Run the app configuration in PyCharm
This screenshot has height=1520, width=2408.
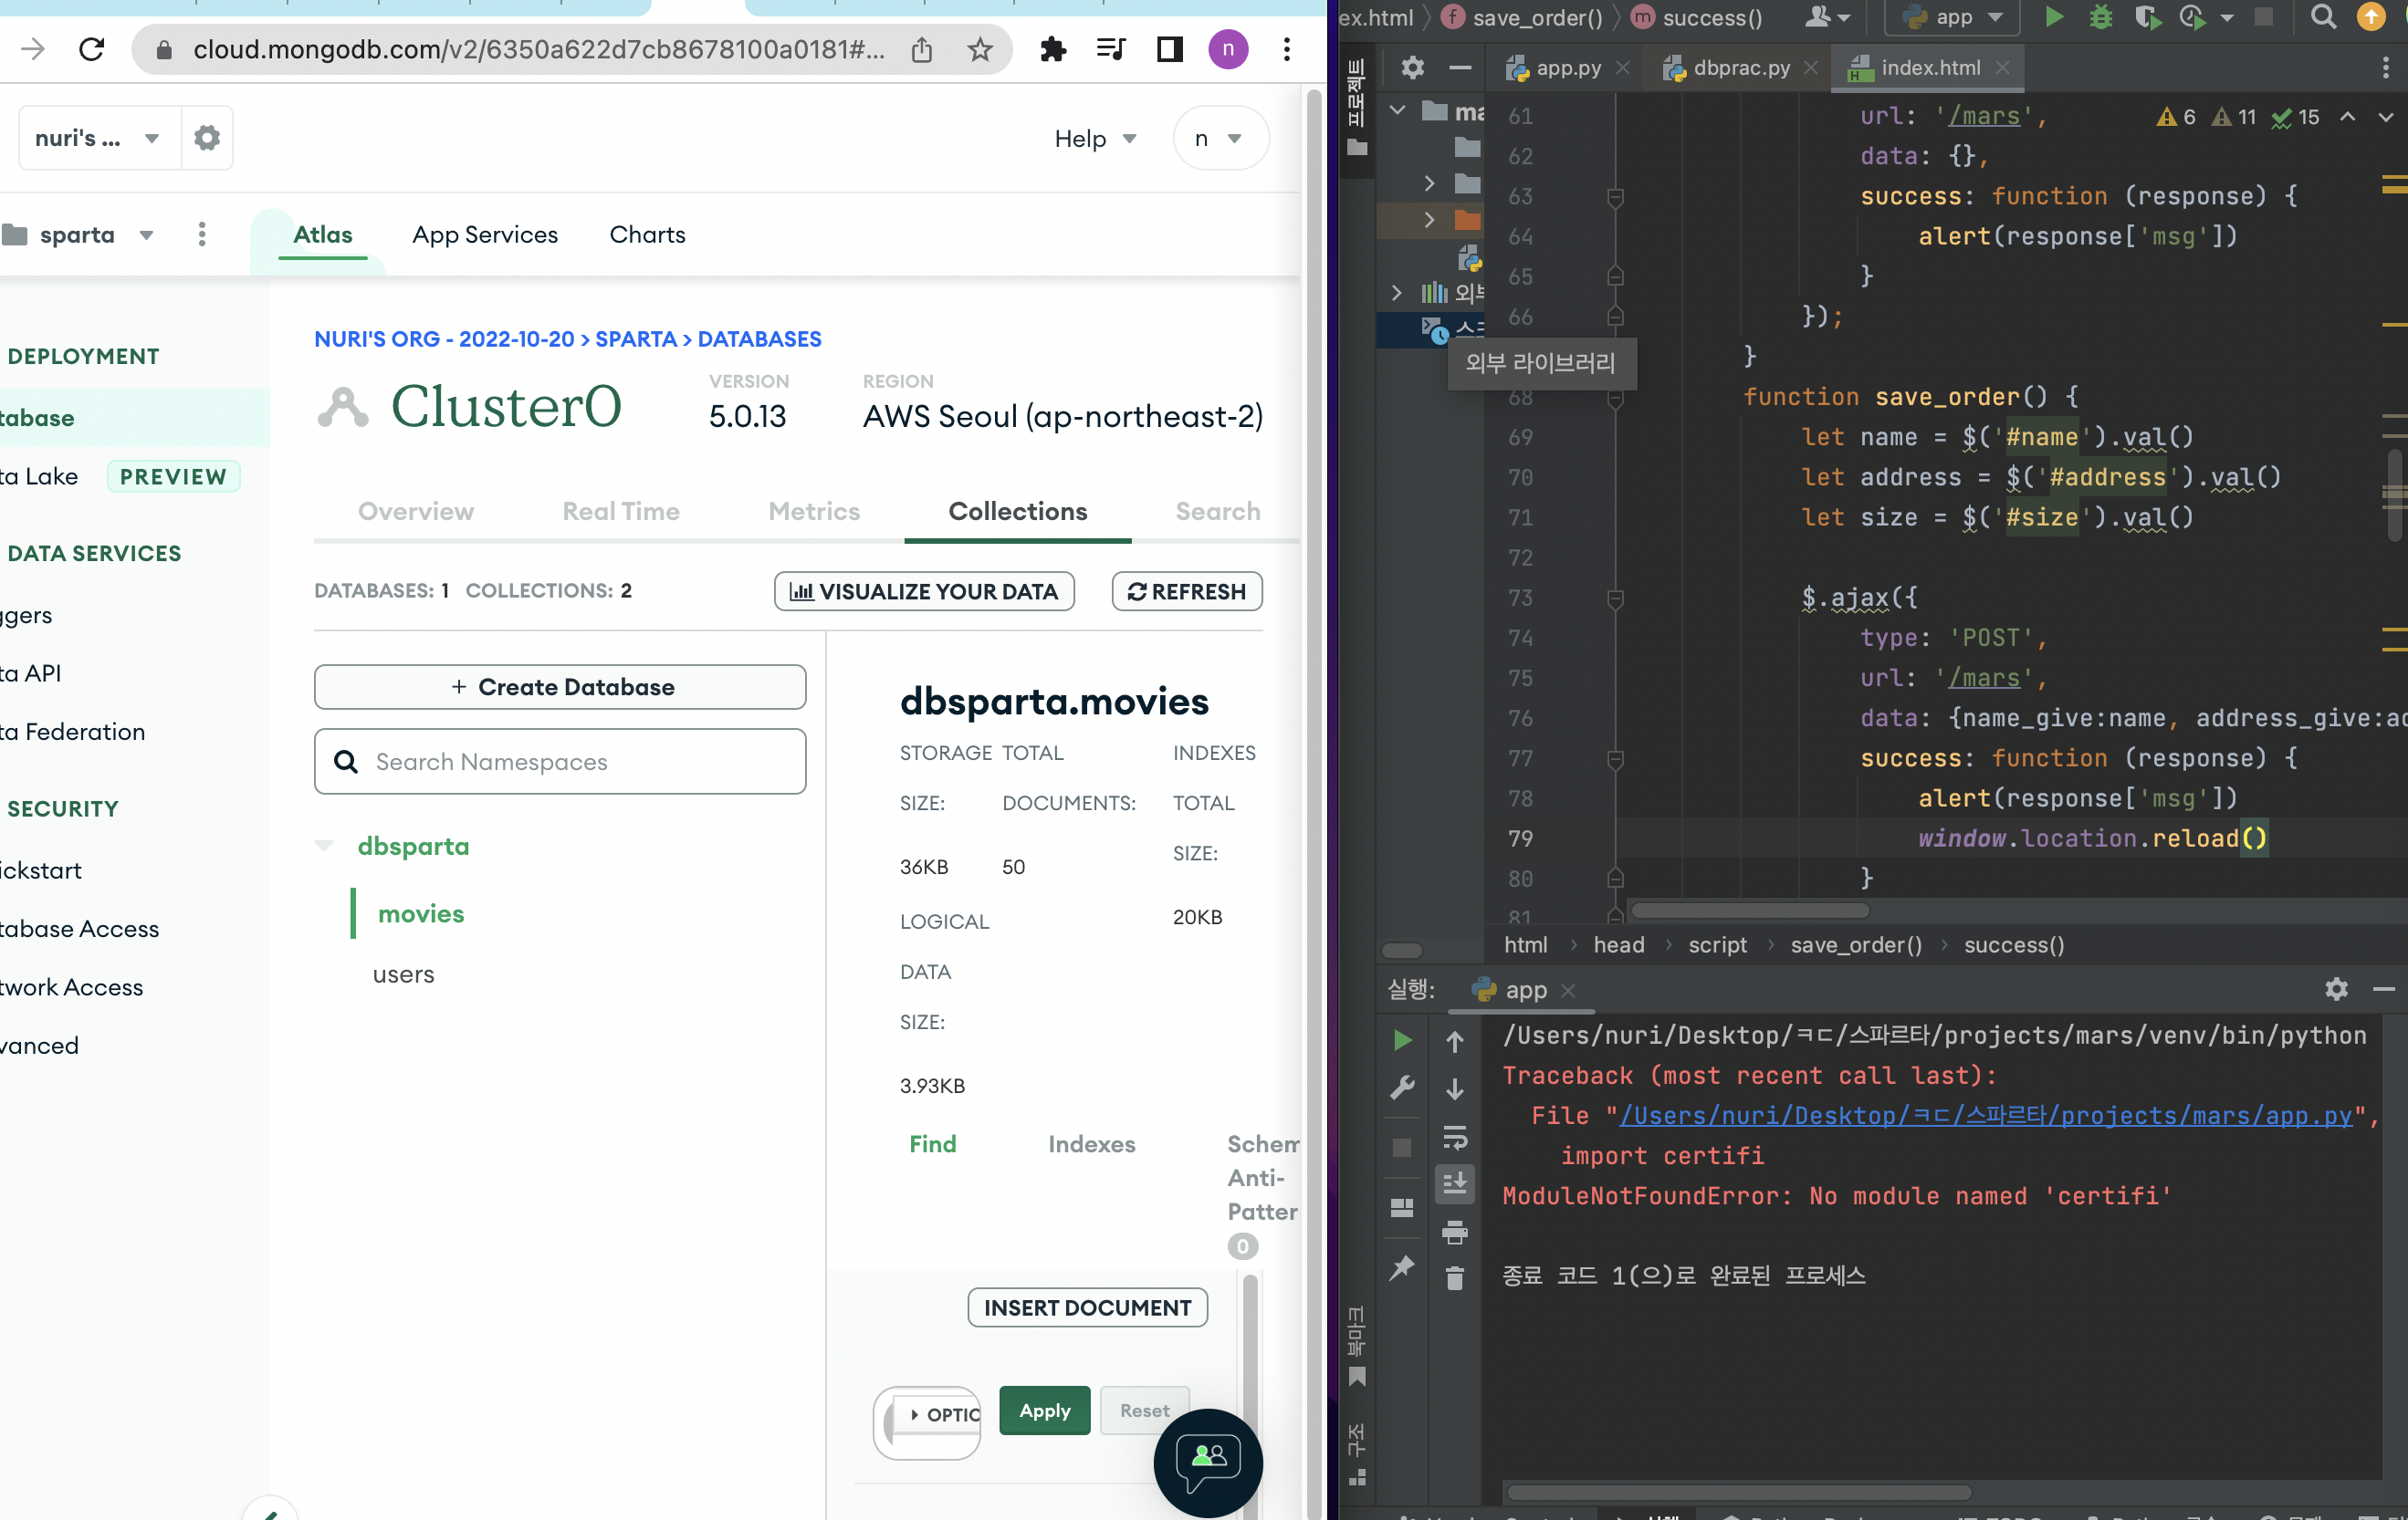(2053, 17)
